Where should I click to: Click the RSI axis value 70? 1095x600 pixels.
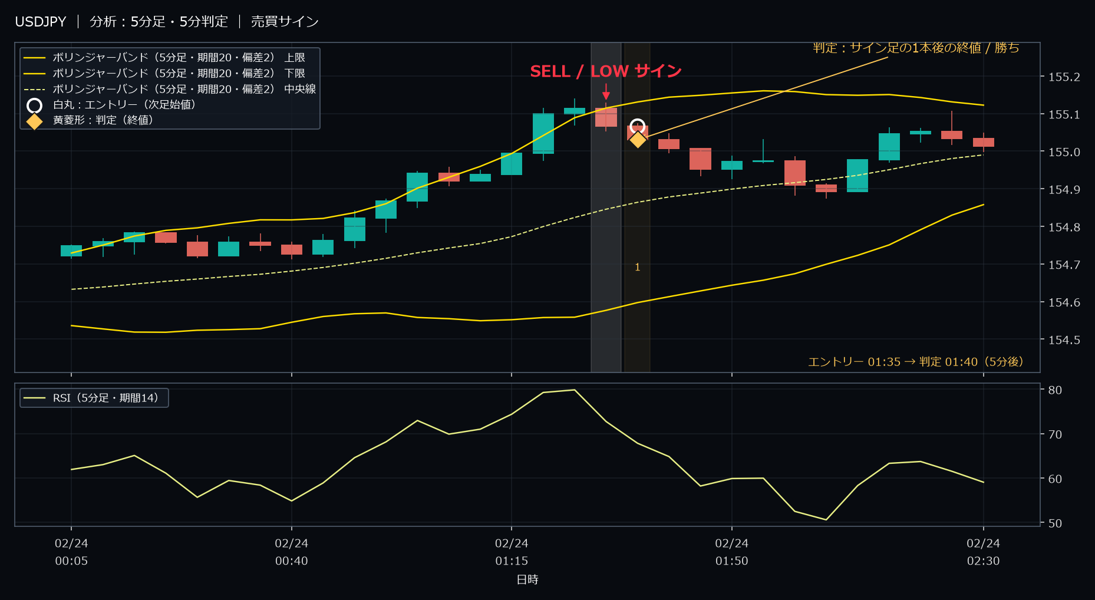click(1055, 435)
